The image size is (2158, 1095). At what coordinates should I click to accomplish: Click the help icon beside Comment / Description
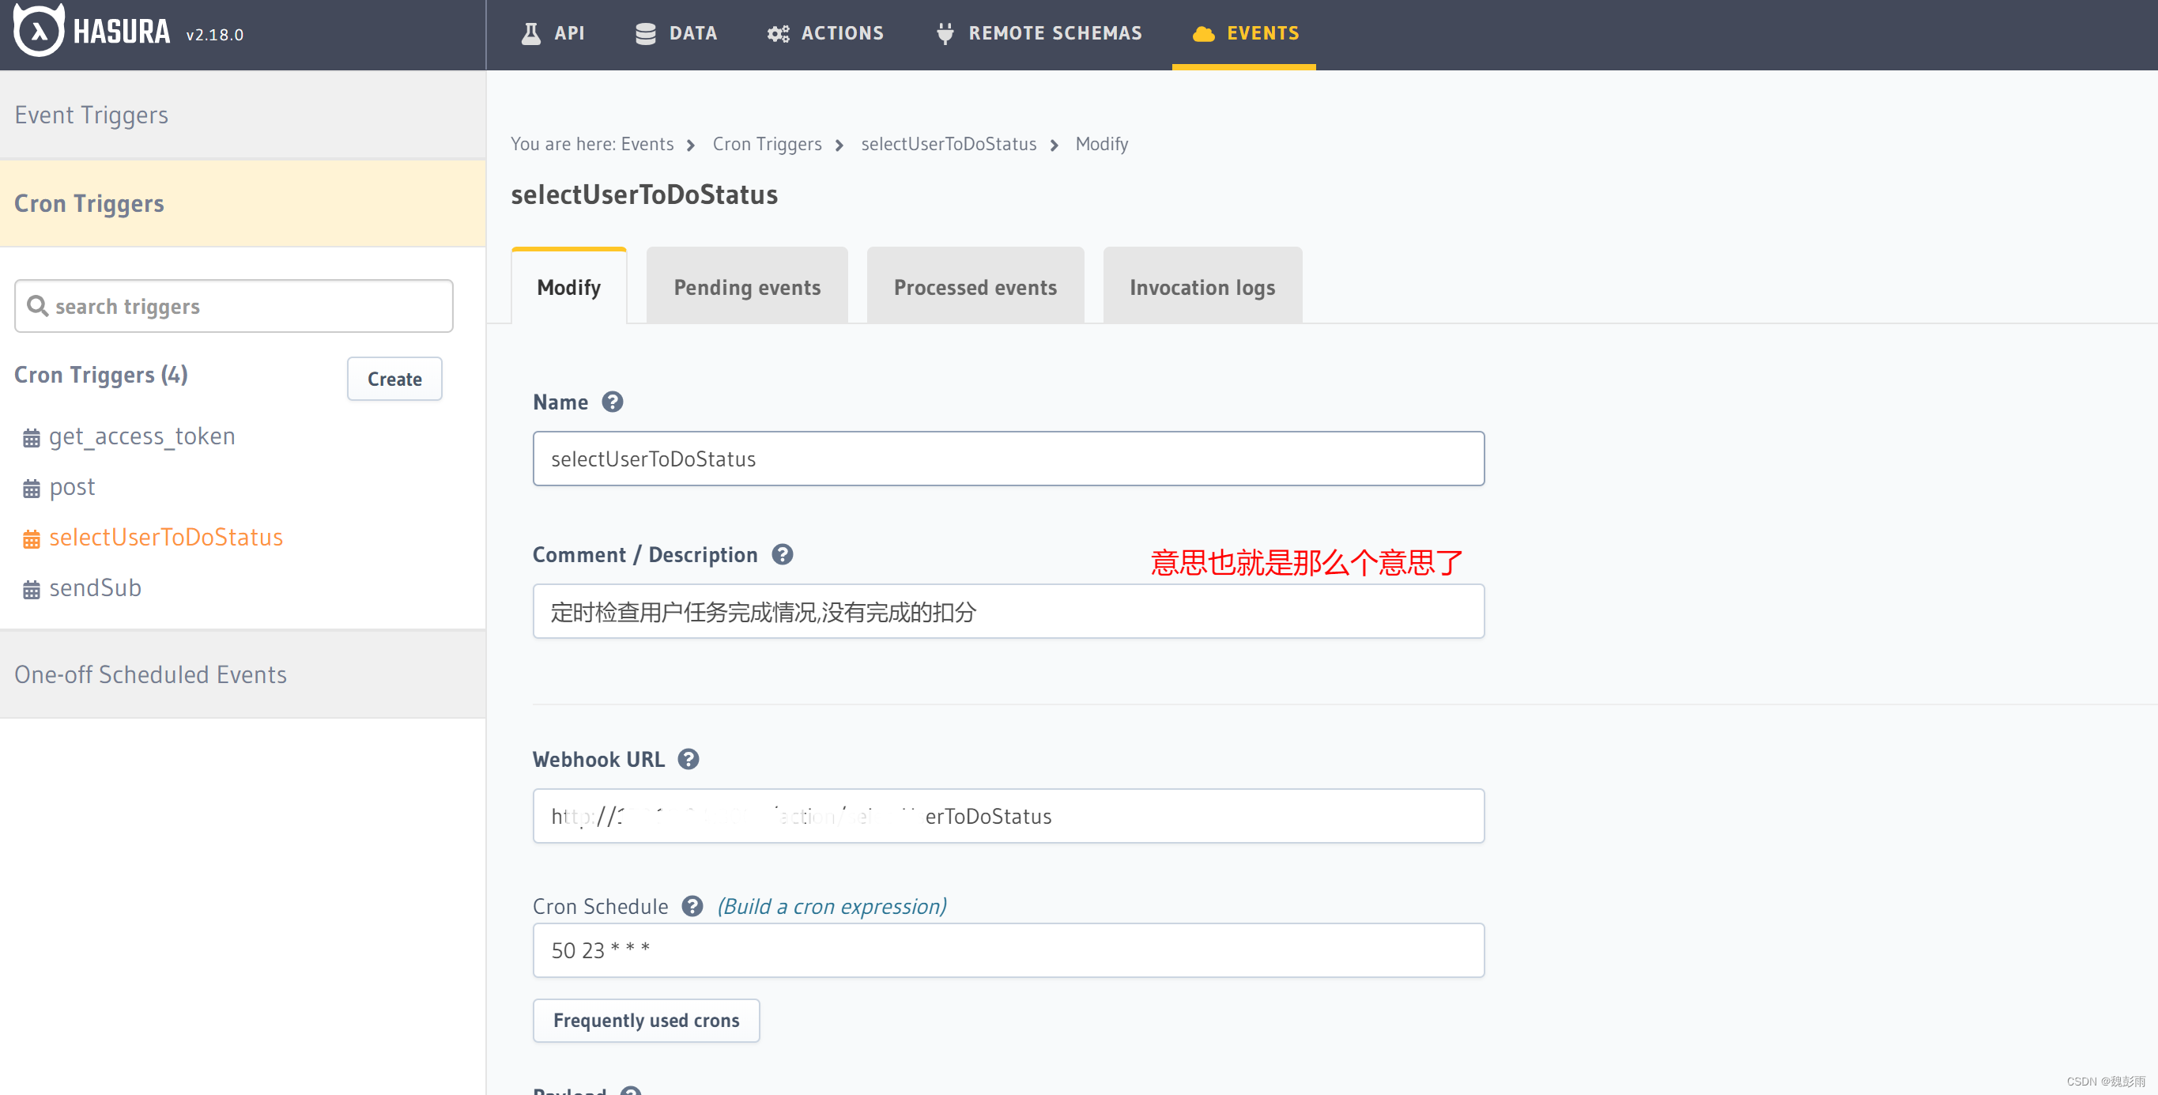(x=783, y=555)
